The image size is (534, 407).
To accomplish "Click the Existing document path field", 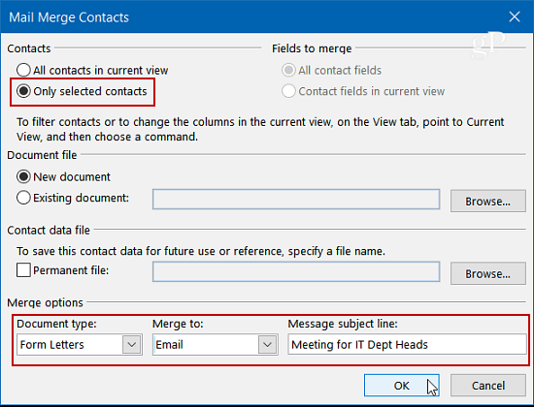I will pos(296,200).
